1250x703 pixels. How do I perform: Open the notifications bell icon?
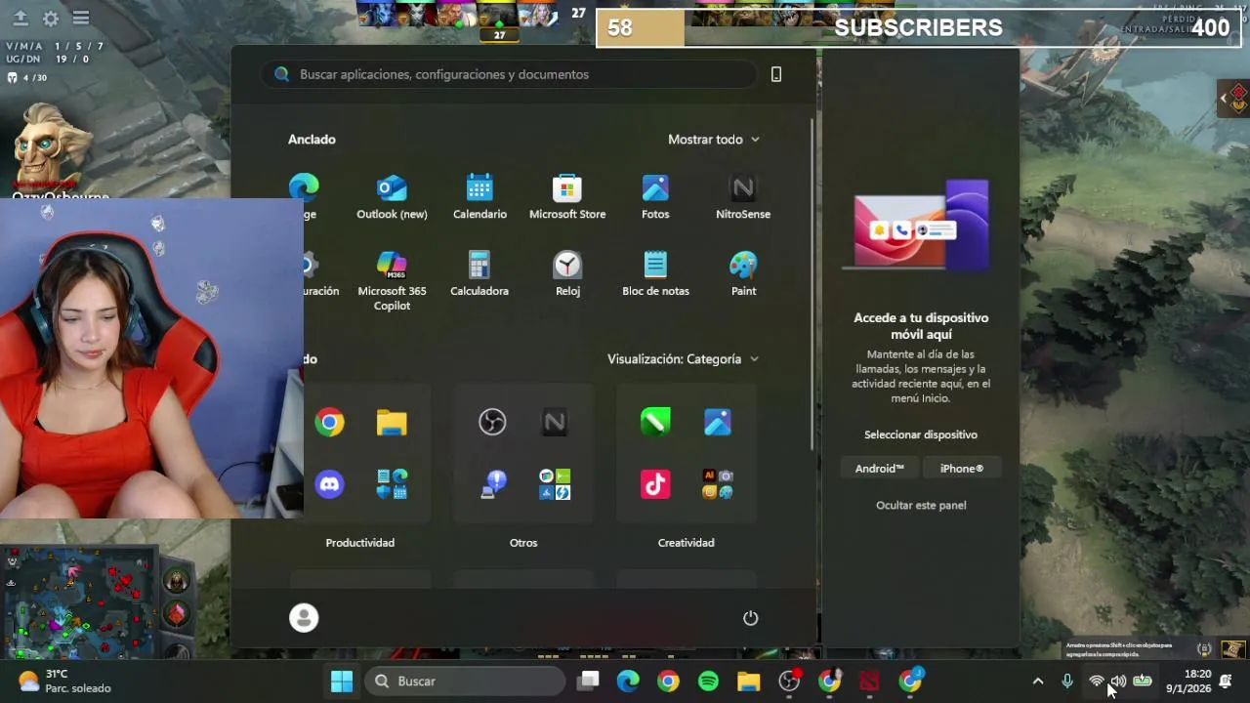coord(1226,682)
